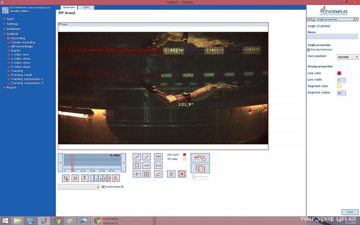Click the Segment radius value field

341,93
